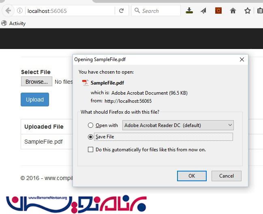Check Do this automatically for files option
The width and height of the screenshot is (263, 214).
(x=91, y=150)
